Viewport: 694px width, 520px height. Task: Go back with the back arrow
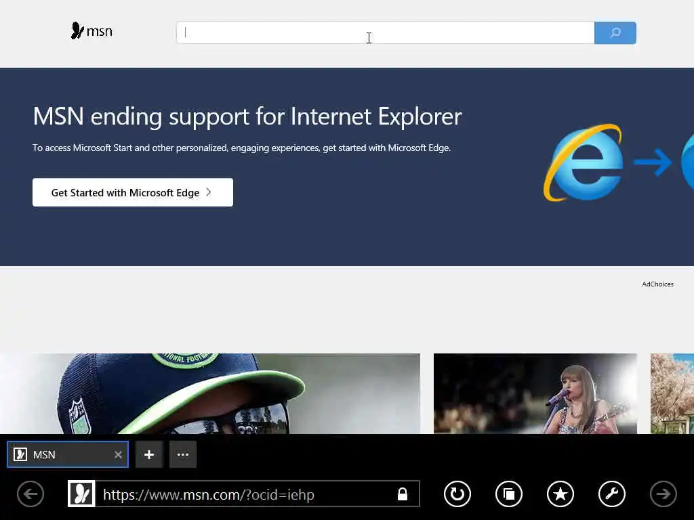pos(30,494)
